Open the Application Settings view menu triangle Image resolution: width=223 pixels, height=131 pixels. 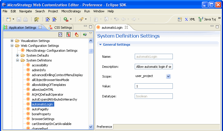coord(91,33)
